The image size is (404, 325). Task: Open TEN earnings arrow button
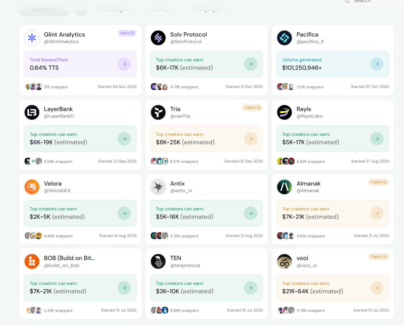point(250,288)
